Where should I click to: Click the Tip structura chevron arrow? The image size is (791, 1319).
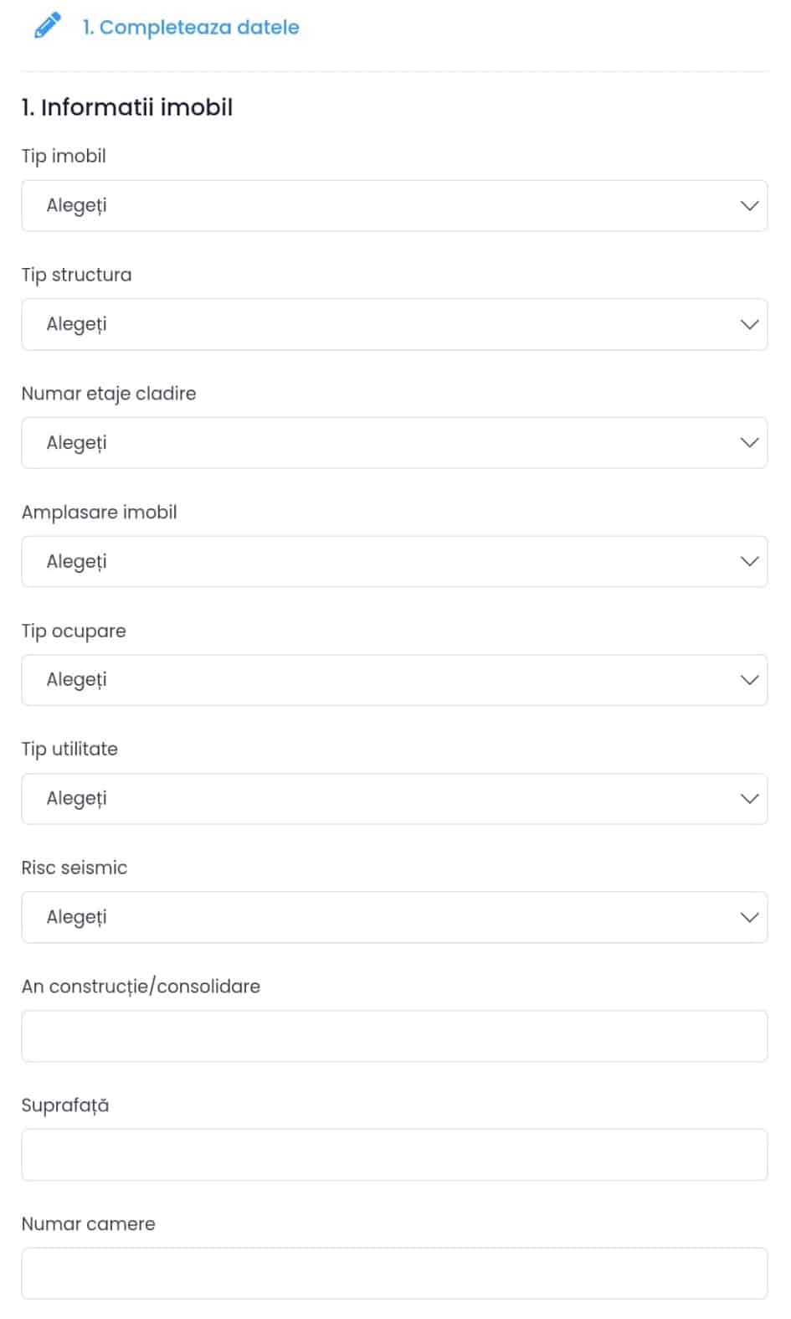(x=749, y=325)
